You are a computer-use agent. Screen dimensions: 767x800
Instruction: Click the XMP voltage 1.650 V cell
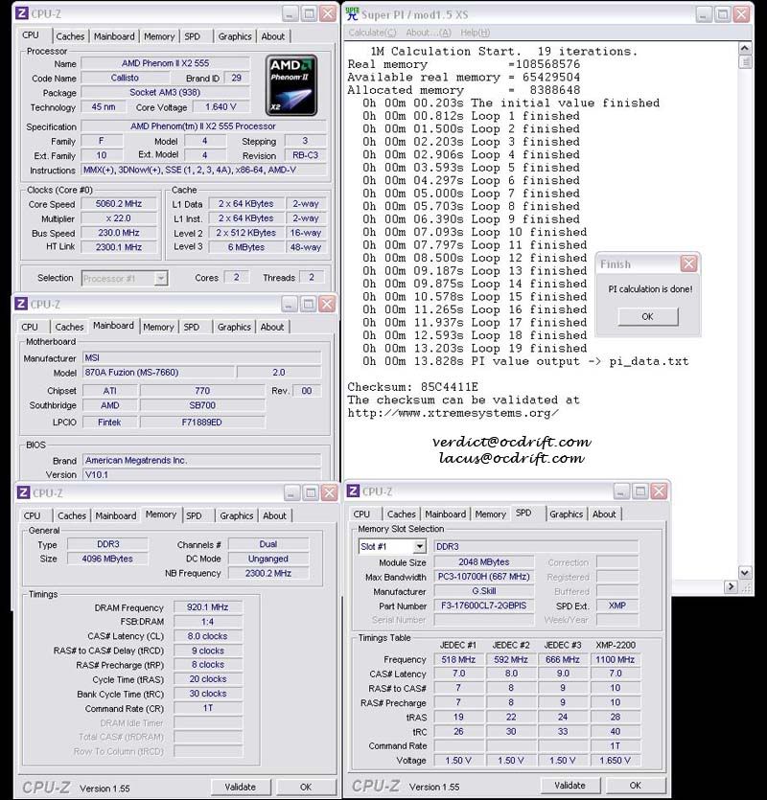(615, 760)
